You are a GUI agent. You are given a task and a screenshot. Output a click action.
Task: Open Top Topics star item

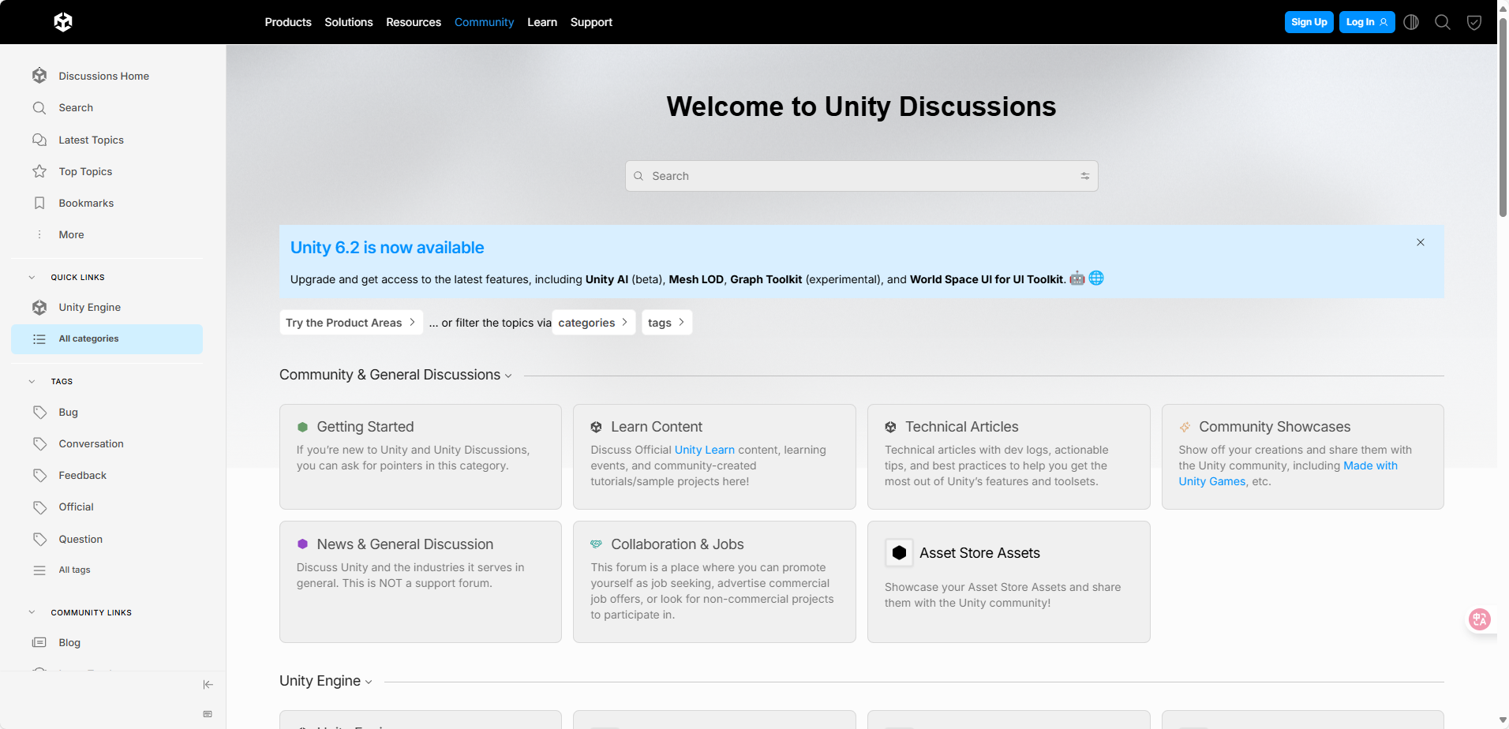pos(85,171)
